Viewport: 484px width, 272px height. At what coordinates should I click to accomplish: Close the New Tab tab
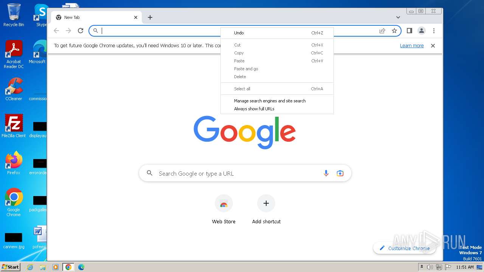tap(136, 17)
